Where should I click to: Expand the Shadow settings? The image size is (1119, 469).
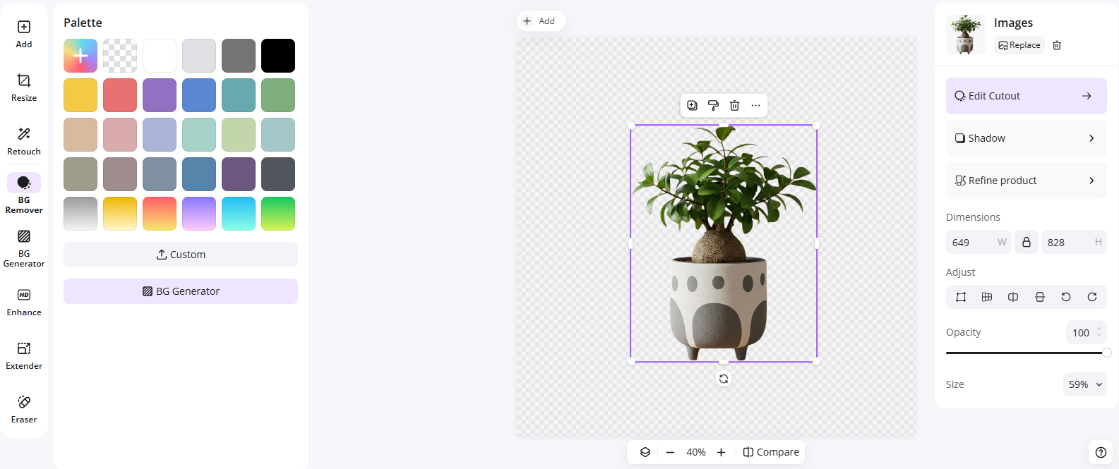tap(1026, 138)
